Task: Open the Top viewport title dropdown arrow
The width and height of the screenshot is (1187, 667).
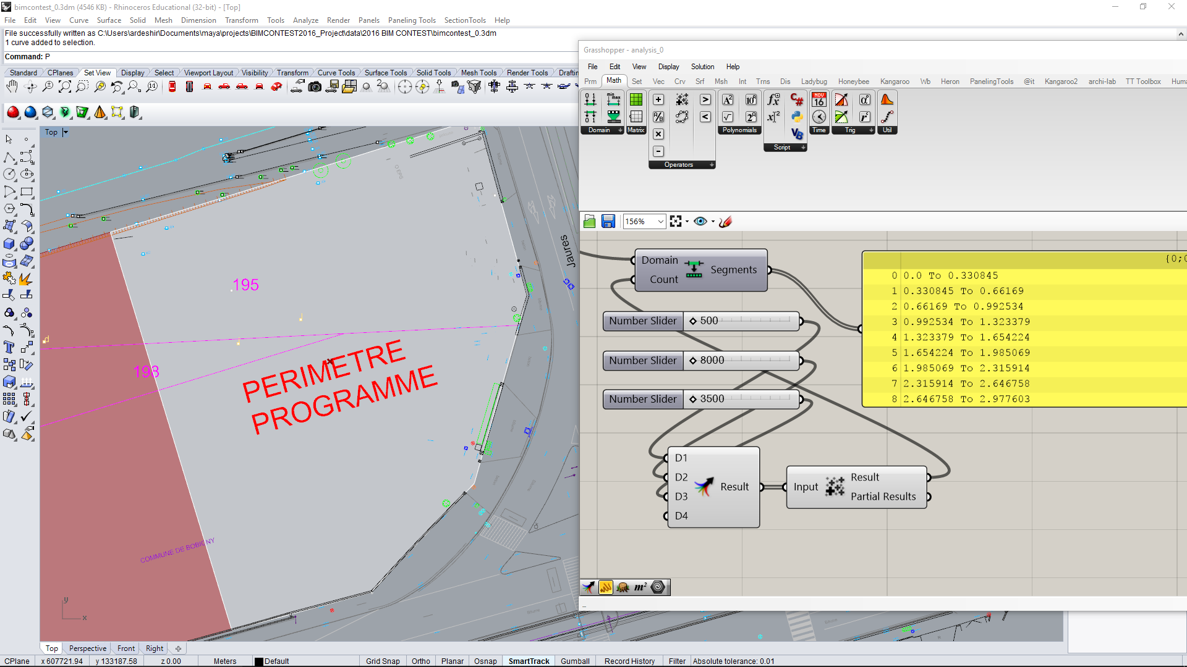Action: click(x=66, y=132)
